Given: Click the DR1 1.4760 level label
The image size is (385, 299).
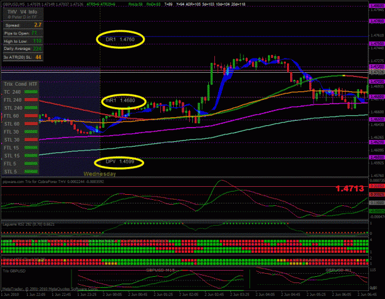Looking at the screenshot, I should coord(120,39).
